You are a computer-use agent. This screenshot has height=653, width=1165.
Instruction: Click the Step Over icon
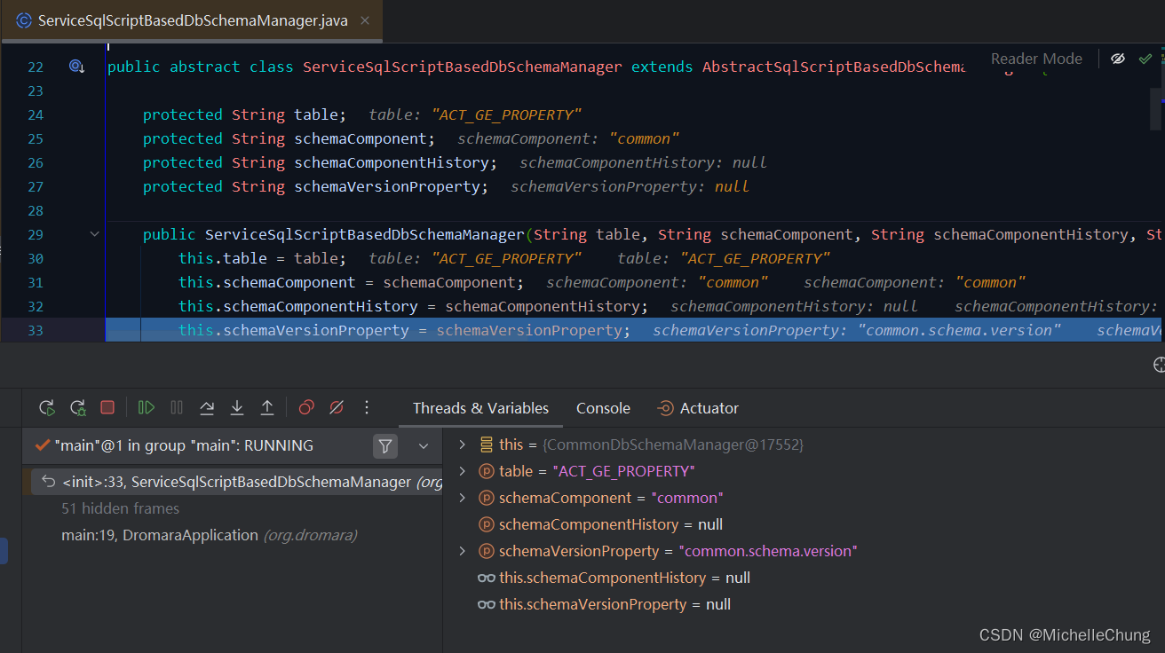tap(207, 407)
